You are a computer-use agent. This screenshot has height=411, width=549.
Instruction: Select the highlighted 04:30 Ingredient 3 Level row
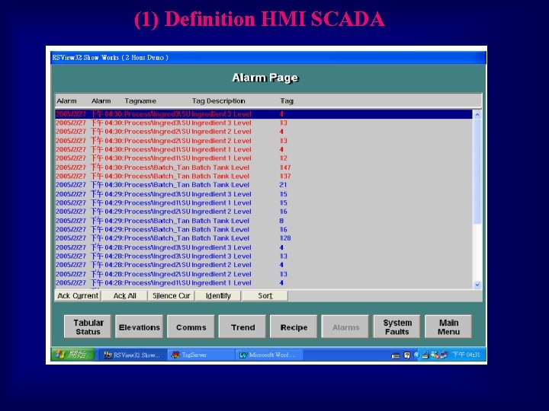point(264,114)
